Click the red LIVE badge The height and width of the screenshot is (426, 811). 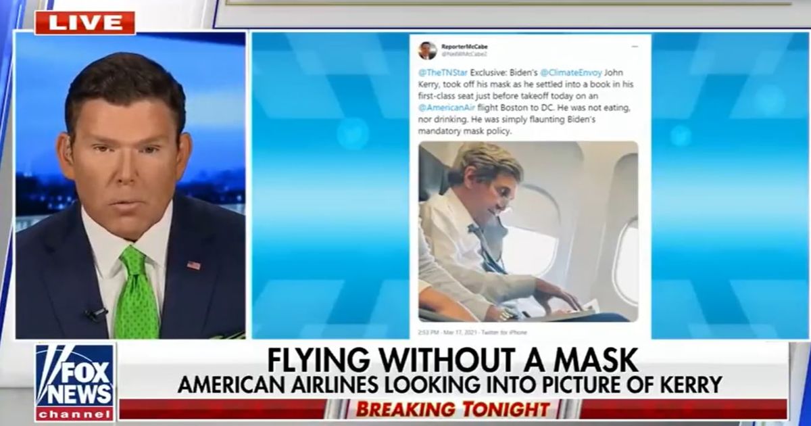[85, 22]
